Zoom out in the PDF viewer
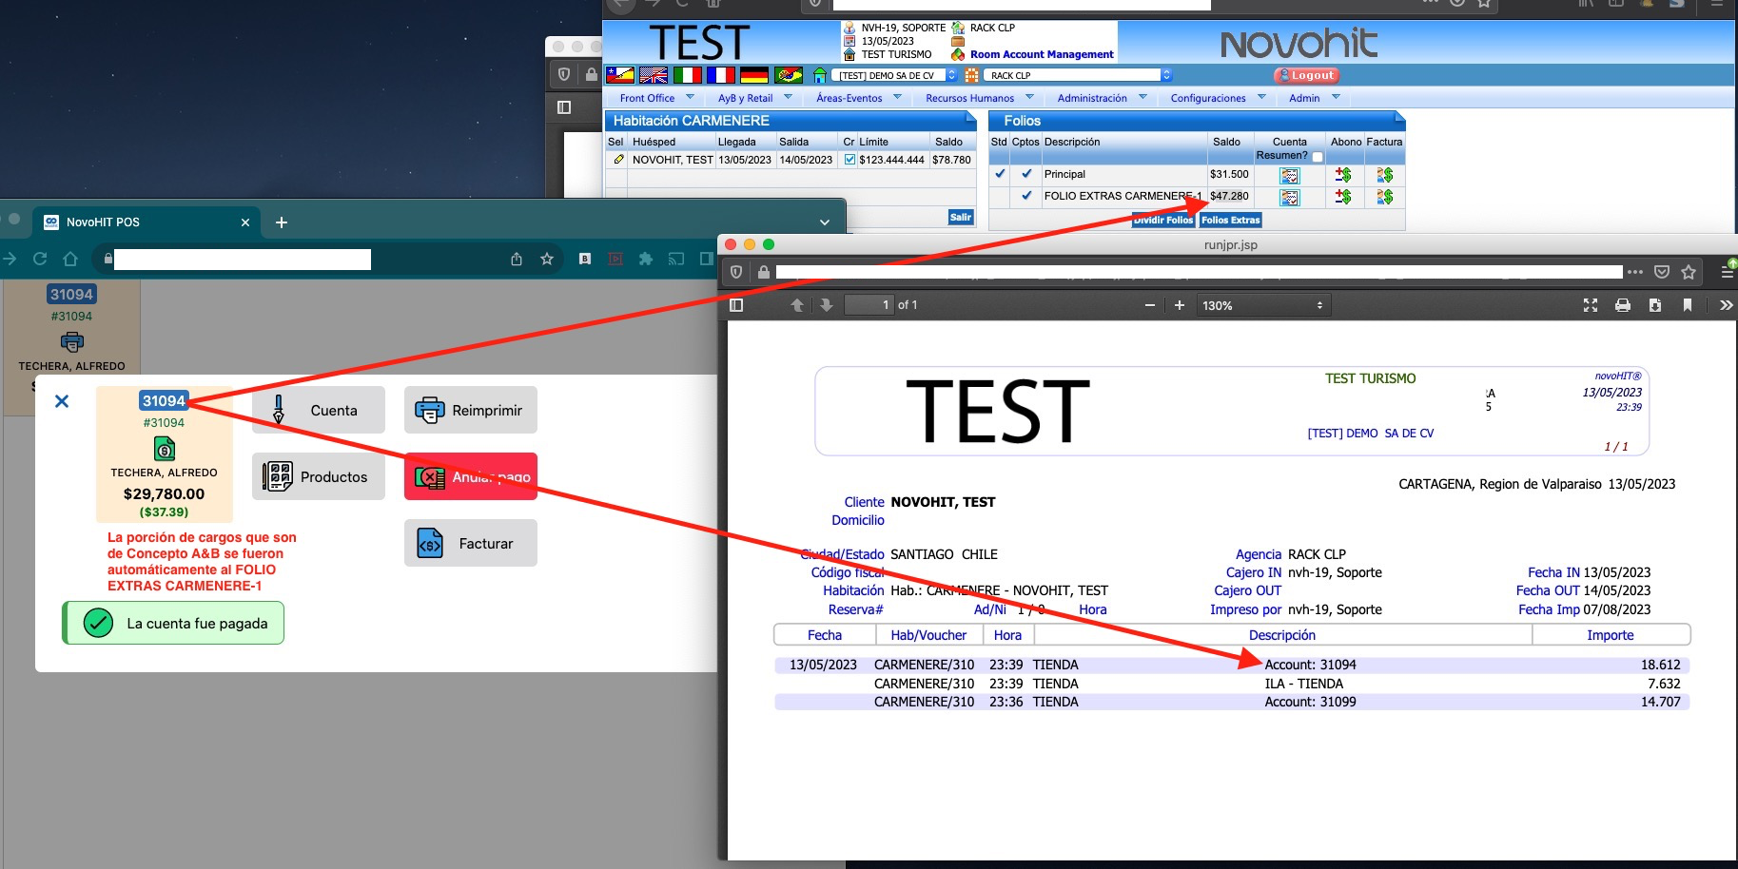 (1149, 305)
